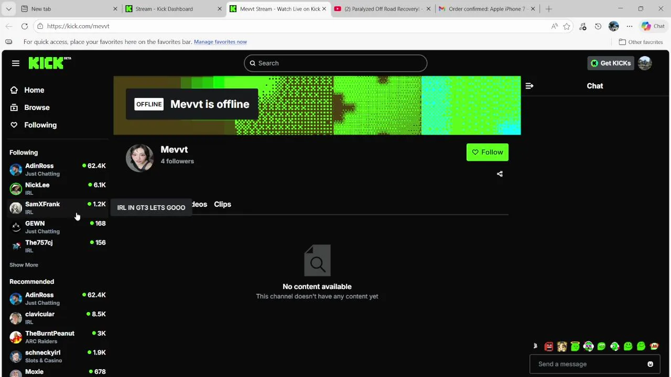Close the Mevvt Stream tab
Screen dimensions: 671x377
324,9
